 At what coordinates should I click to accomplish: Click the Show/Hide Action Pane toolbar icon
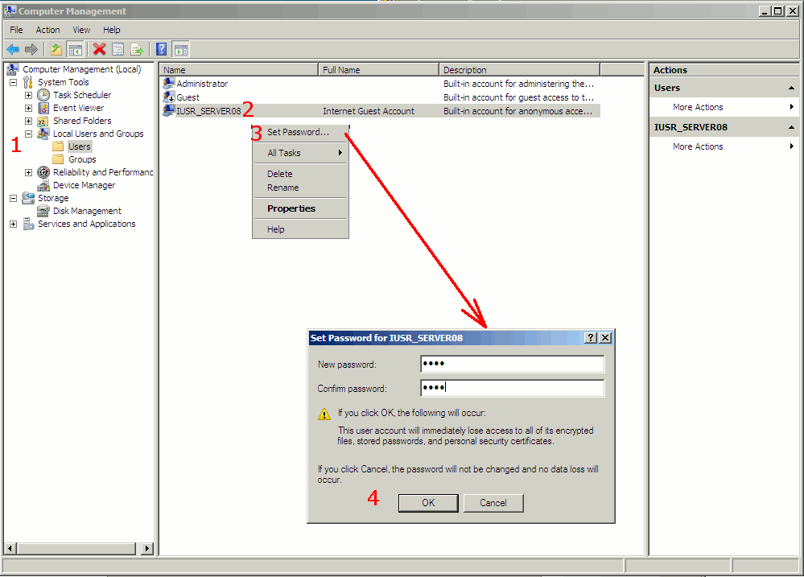(x=180, y=49)
